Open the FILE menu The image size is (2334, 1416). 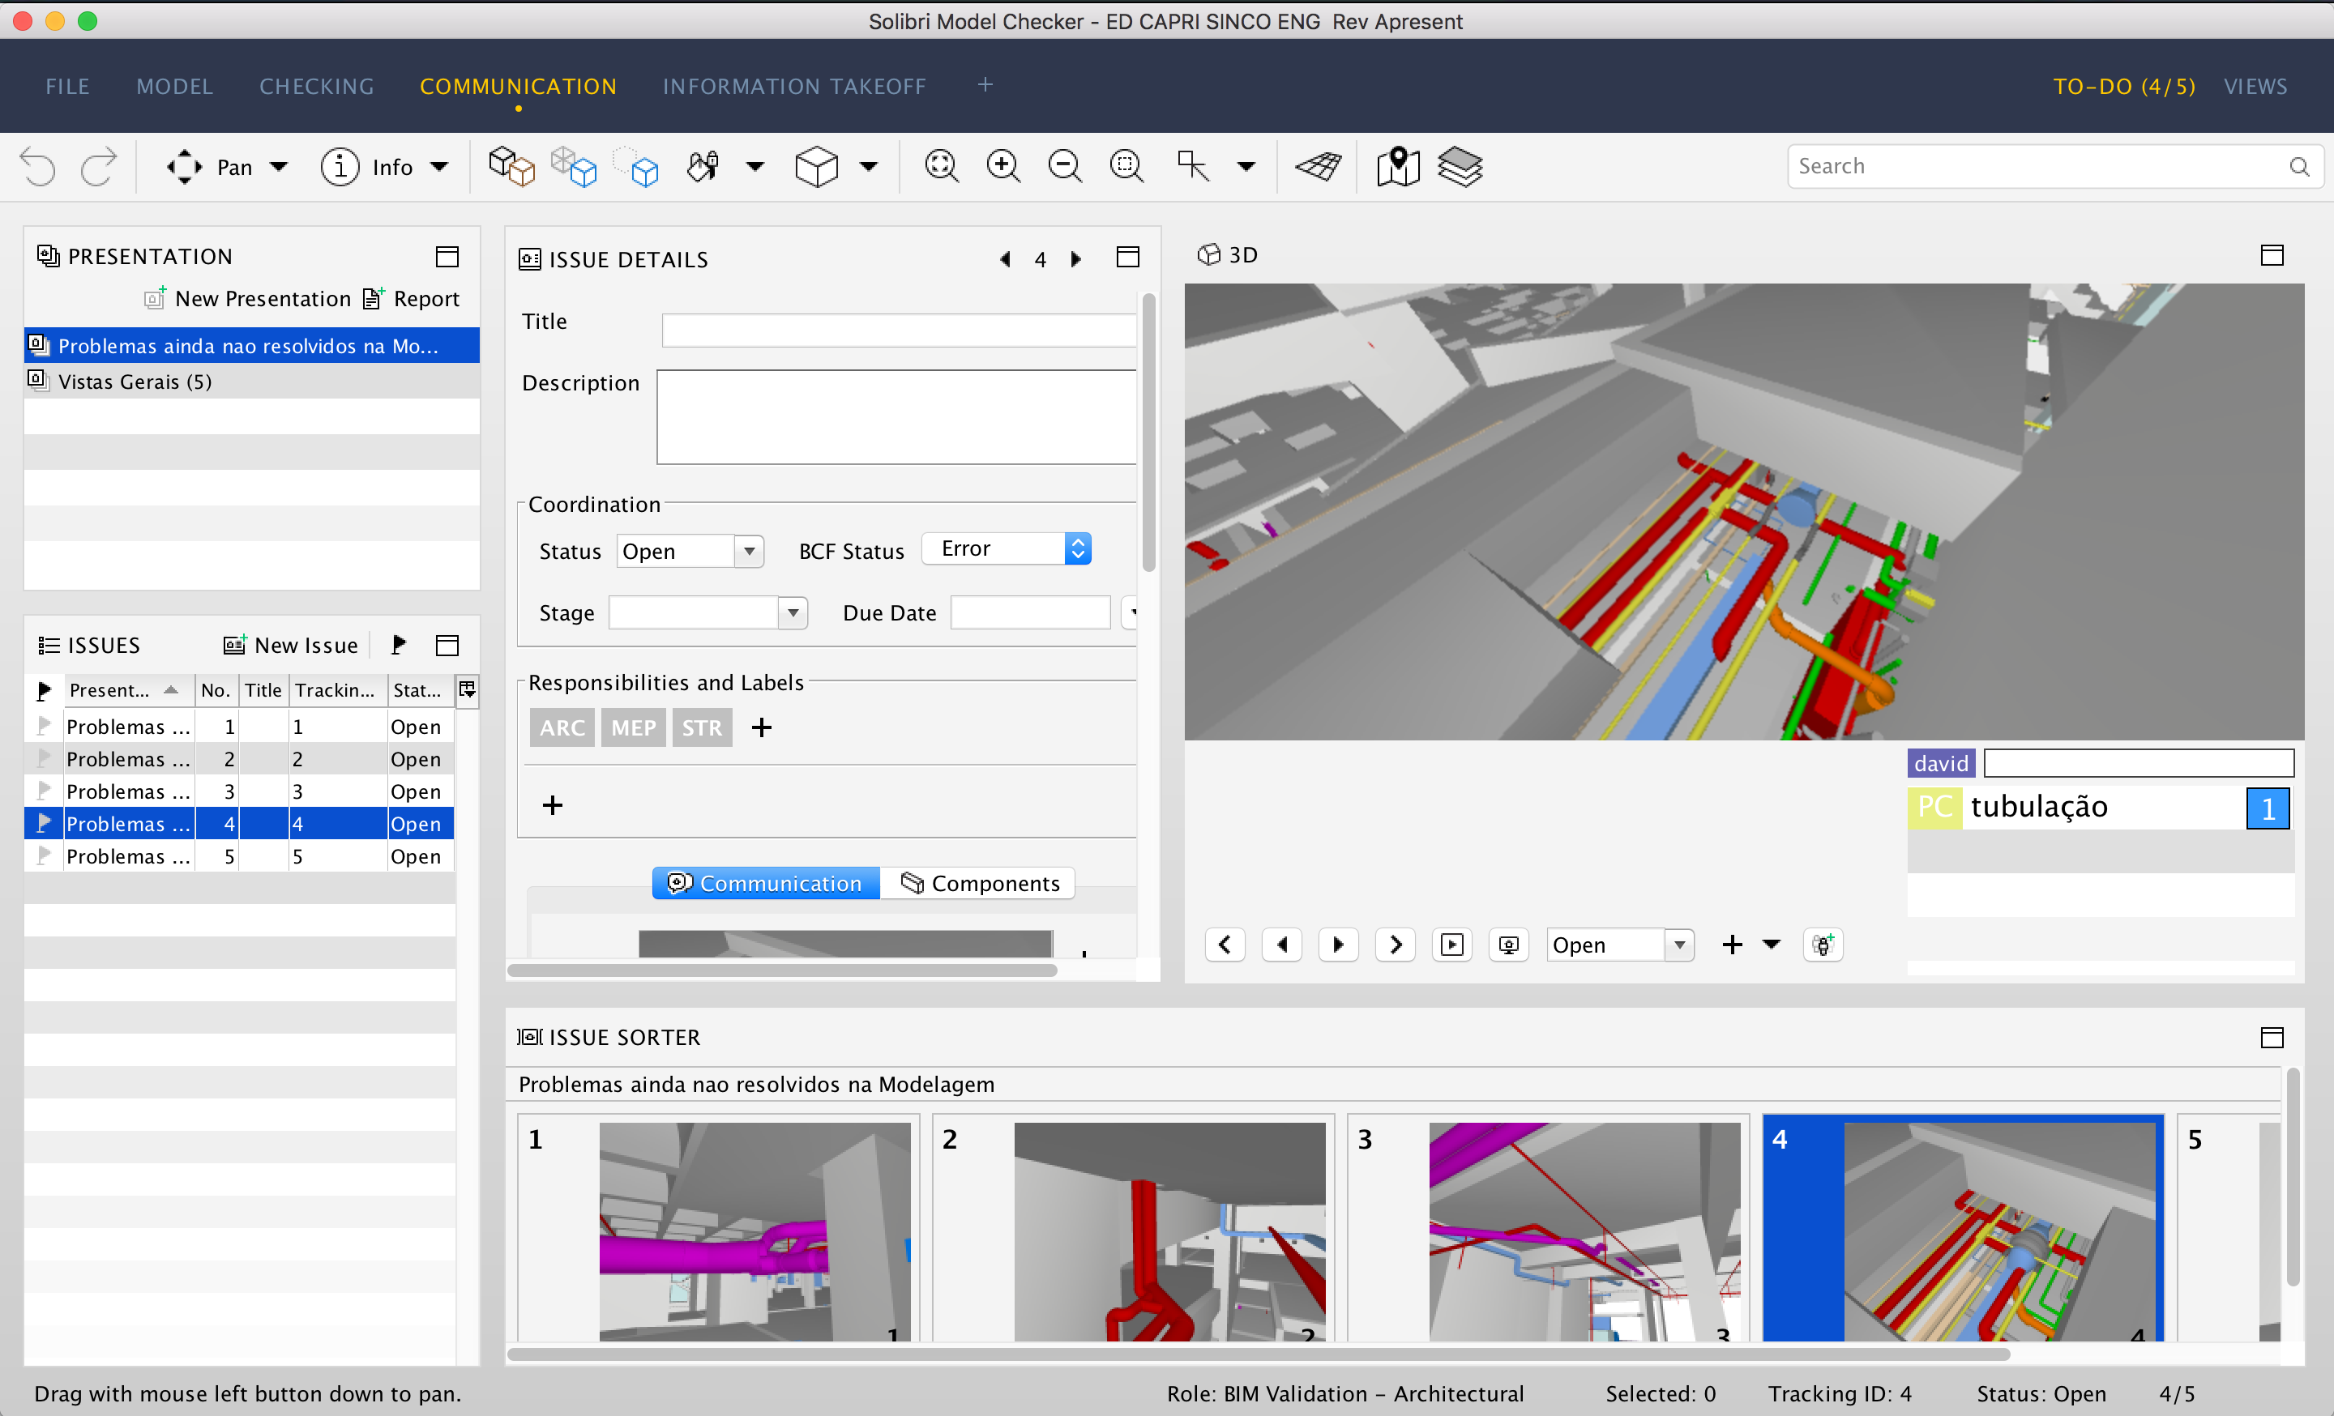coord(67,86)
